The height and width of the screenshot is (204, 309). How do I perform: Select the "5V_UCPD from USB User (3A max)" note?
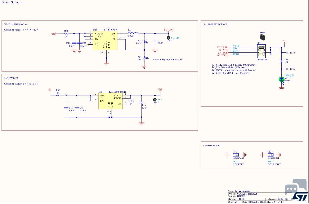click(230, 73)
